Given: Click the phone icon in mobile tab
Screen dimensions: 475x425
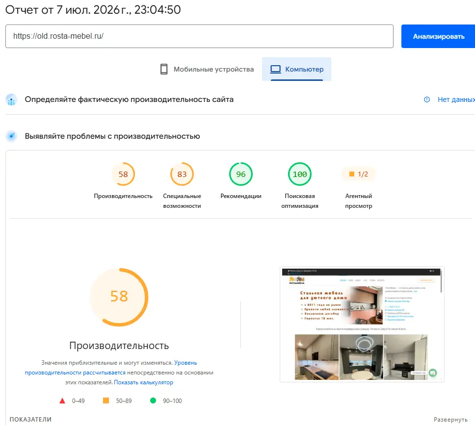Looking at the screenshot, I should [164, 69].
